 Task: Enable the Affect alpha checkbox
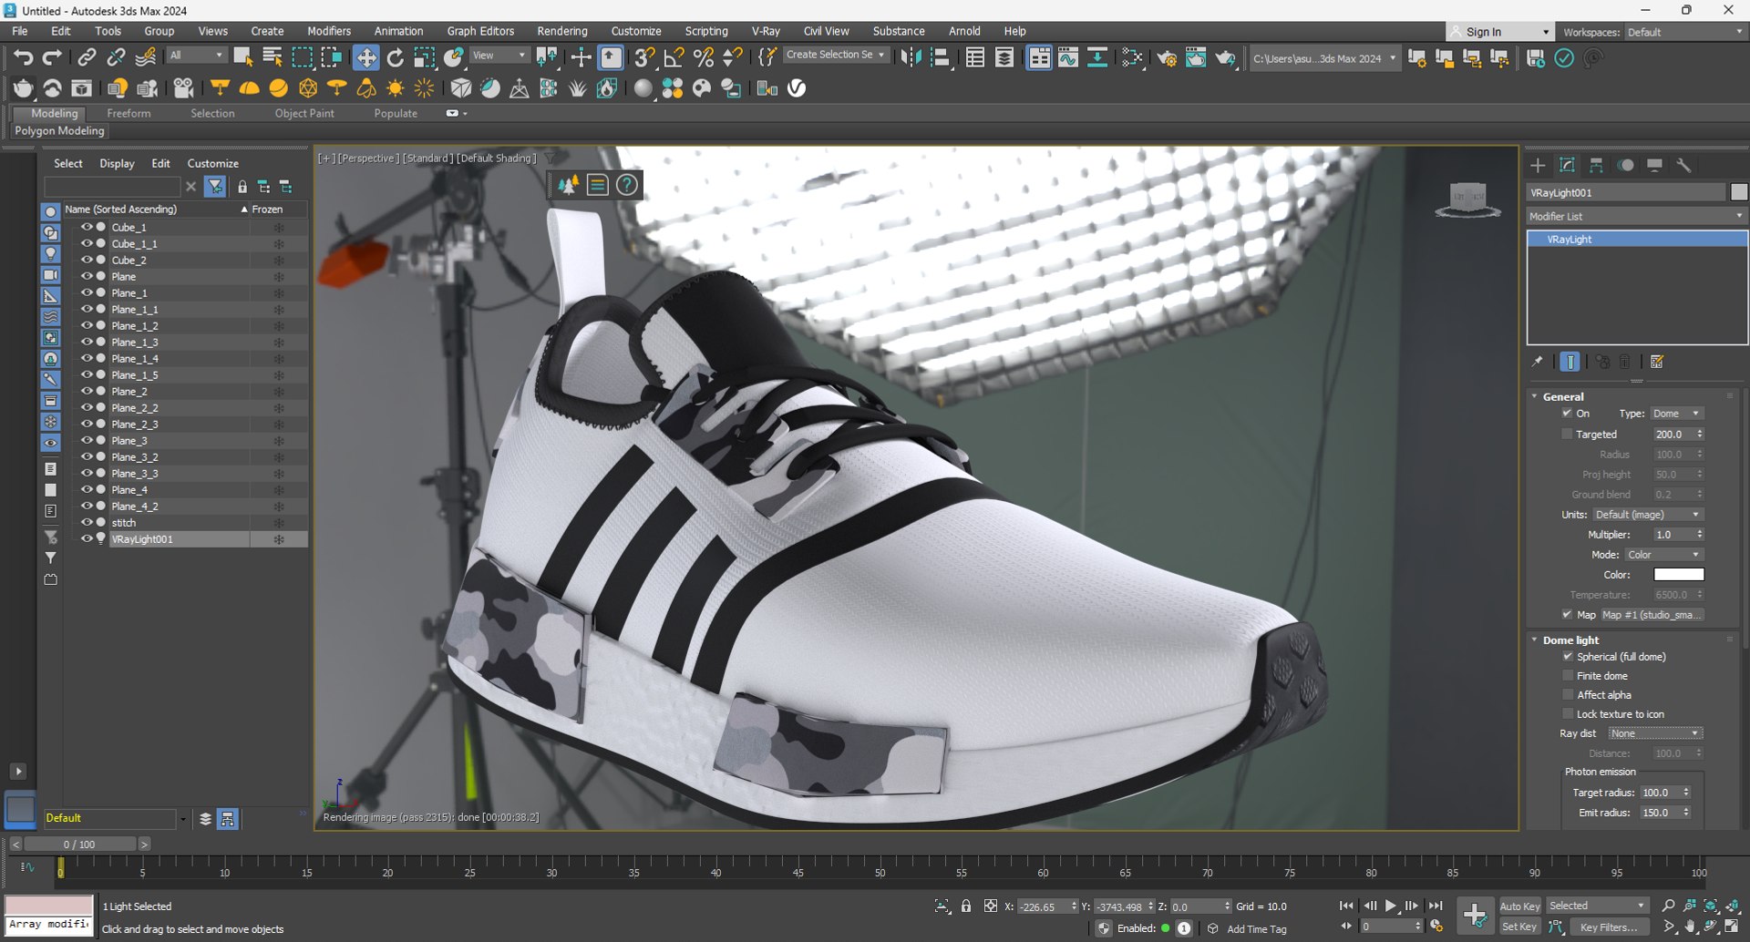[x=1568, y=695]
